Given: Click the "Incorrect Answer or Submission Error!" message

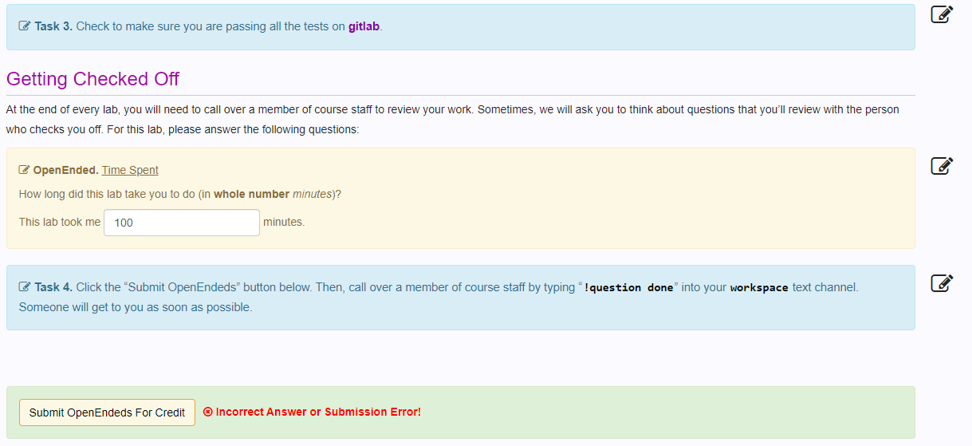Looking at the screenshot, I should click(317, 412).
